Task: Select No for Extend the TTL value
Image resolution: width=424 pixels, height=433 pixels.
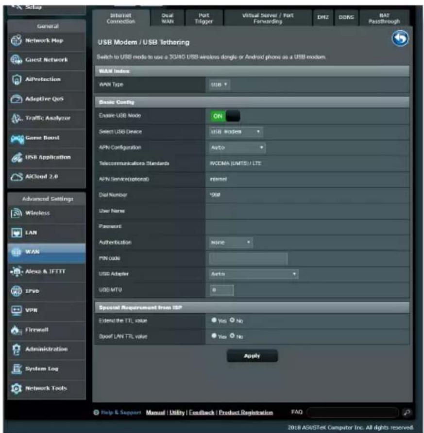Action: (232, 320)
